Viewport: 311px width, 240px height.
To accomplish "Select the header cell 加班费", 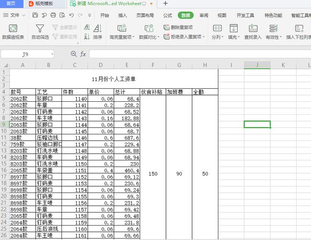I will pos(179,92).
